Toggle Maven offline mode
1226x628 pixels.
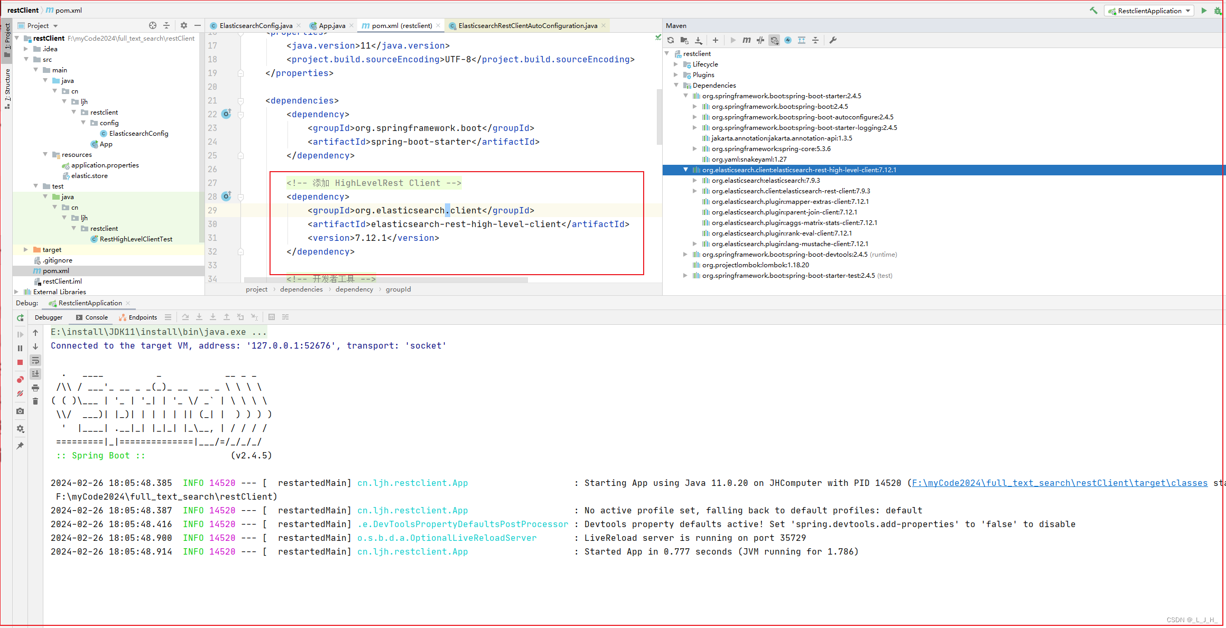point(760,40)
